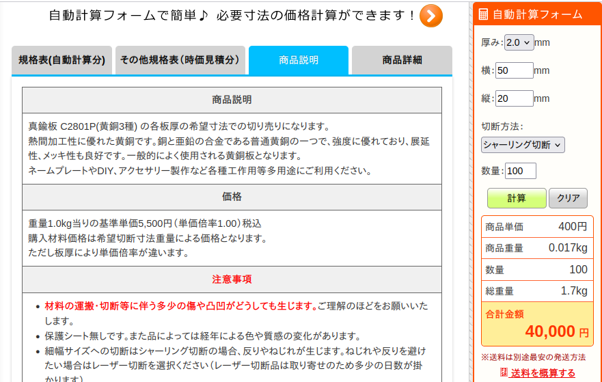The image size is (602, 382).
Task: Click the 切断方法 label
Action: [502, 126]
